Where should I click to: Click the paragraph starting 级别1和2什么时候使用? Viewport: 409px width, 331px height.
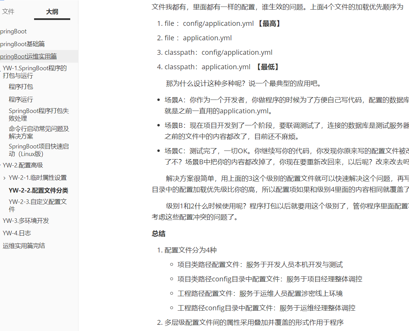[x=280, y=211]
